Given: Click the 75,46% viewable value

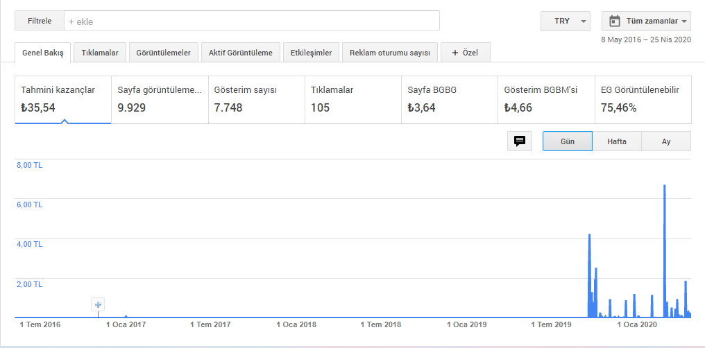Looking at the screenshot, I should click(x=619, y=107).
